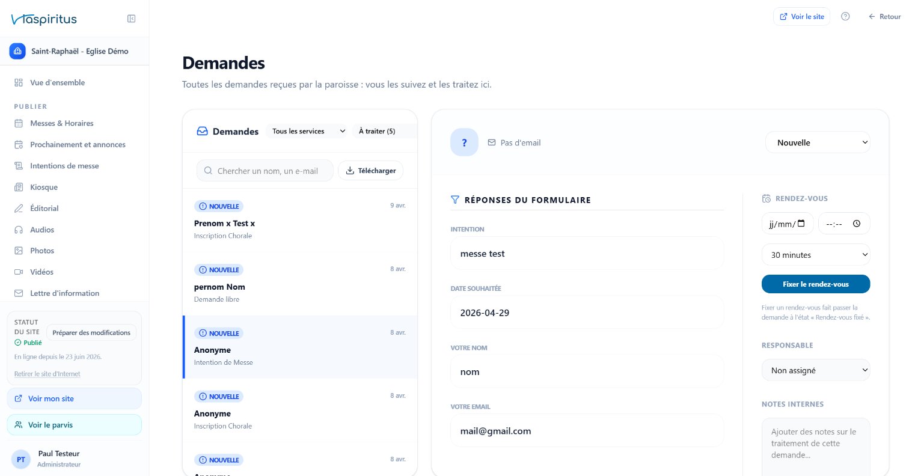Expand the 30 minutes duration dropdown
Viewport: 909px width, 476px height.
tap(816, 255)
